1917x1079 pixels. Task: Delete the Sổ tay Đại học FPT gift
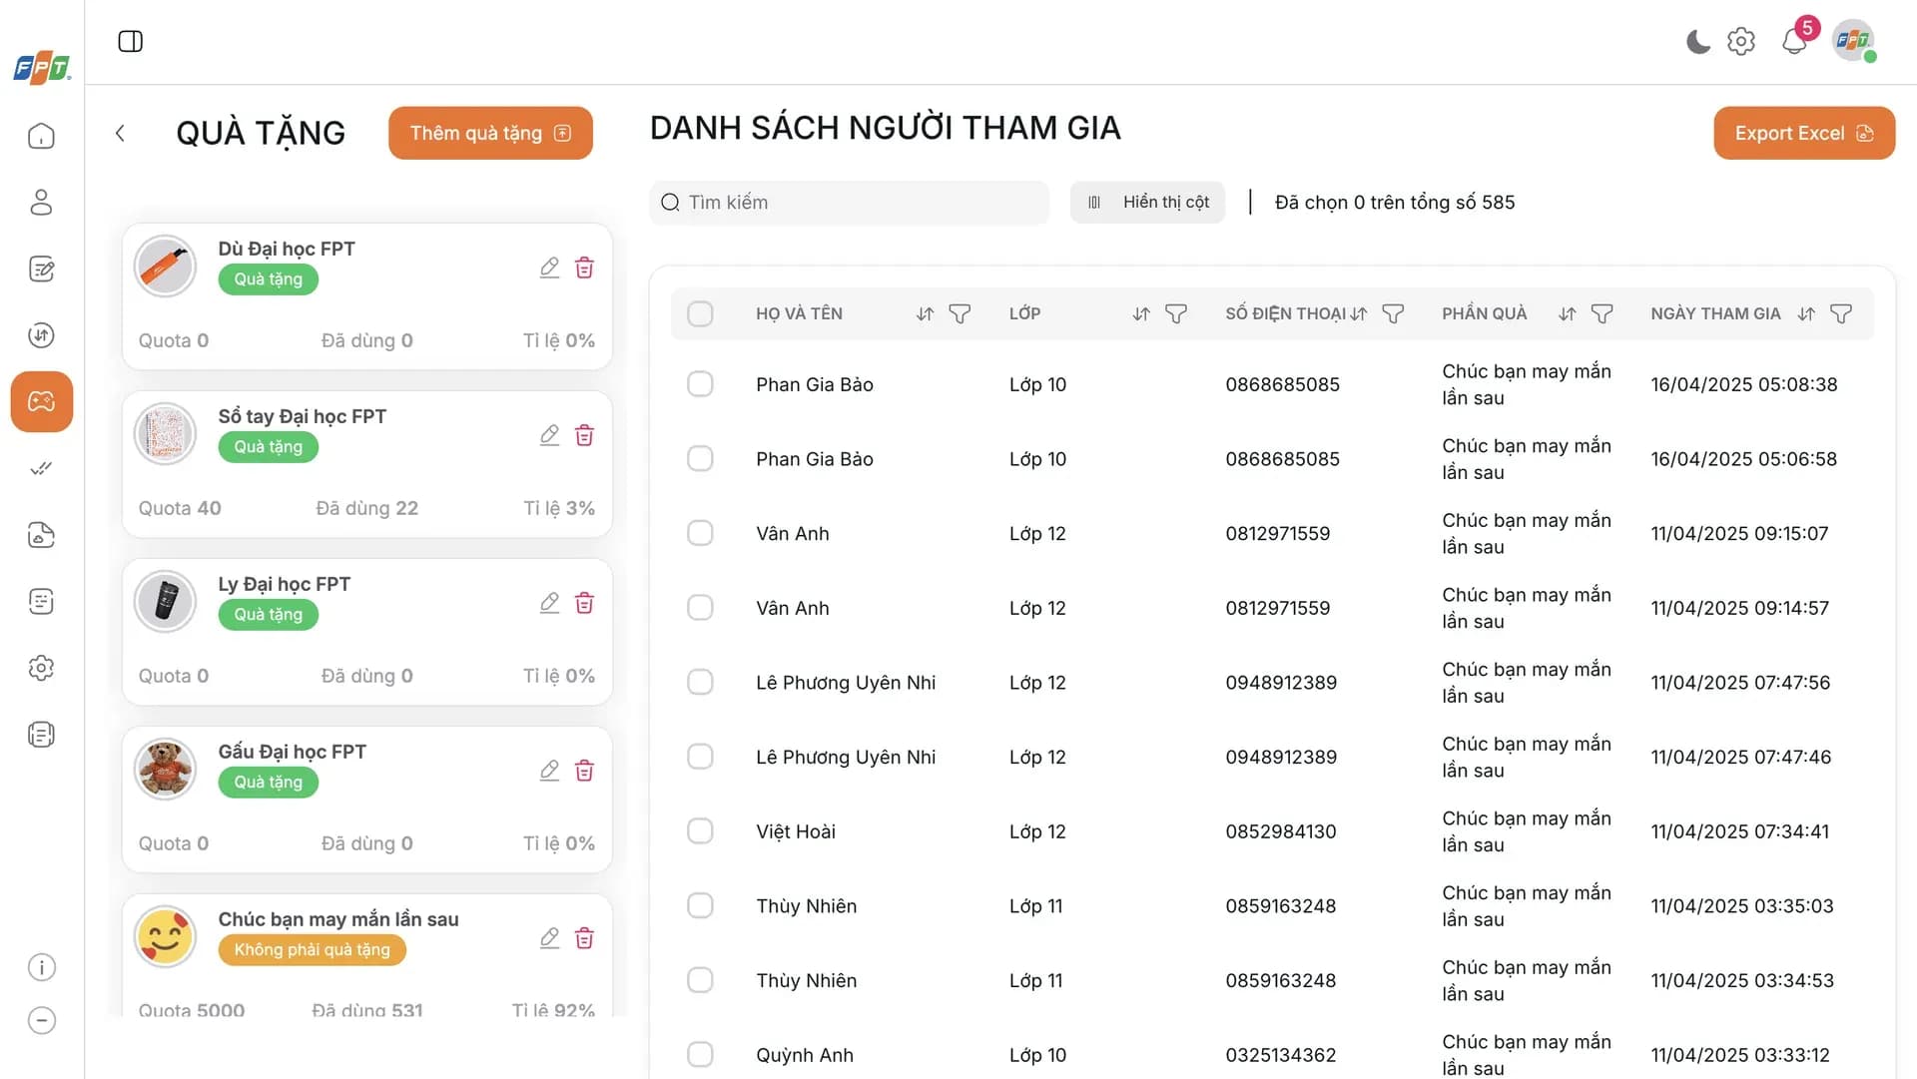(585, 435)
